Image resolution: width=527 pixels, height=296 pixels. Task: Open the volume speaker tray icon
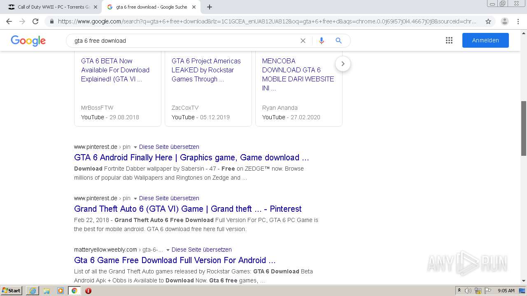468,291
